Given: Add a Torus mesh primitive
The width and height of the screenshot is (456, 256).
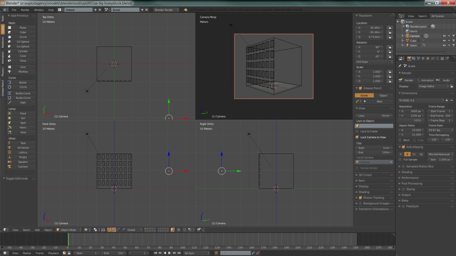Looking at the screenshot, I should coord(23,61).
